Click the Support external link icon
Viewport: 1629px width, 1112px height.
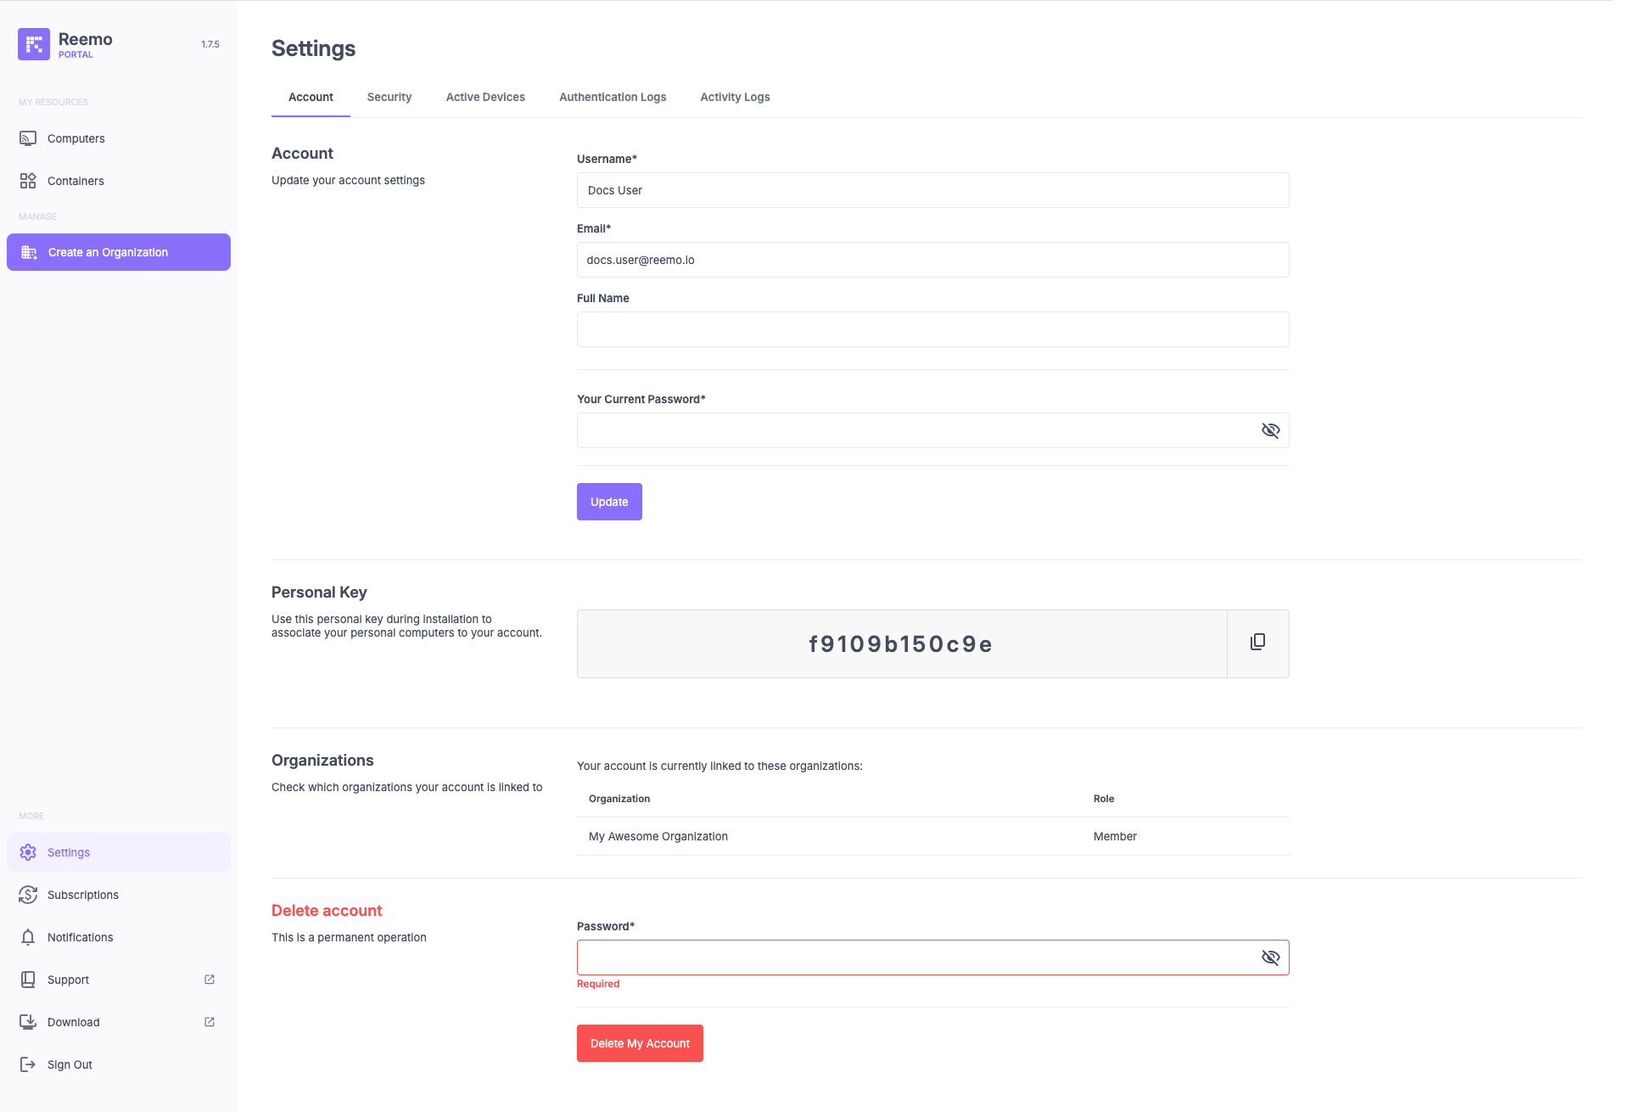click(x=210, y=980)
